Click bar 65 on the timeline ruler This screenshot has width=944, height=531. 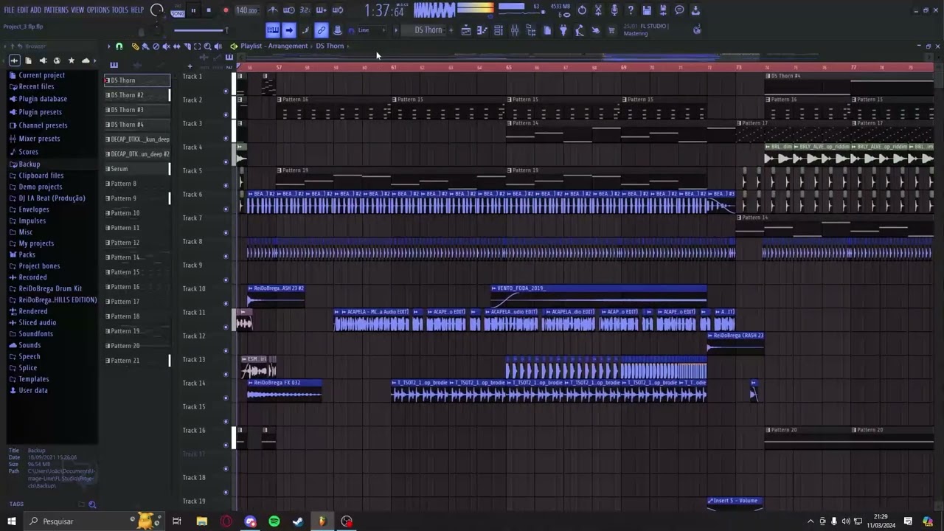point(508,67)
